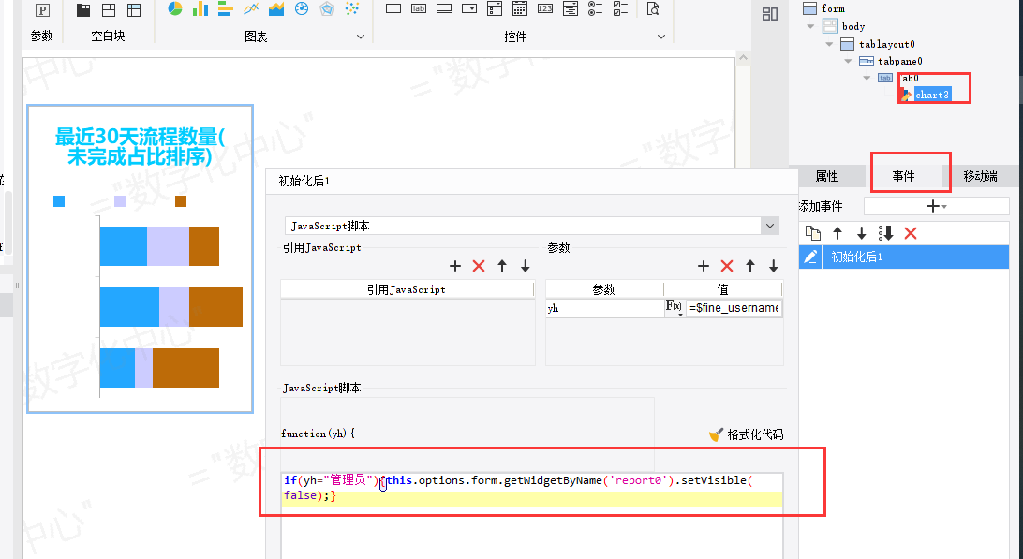1023x559 pixels.
Task: Add a label widget
Action: coord(419,8)
